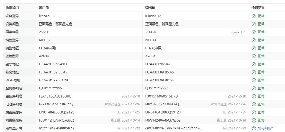
Task: Click the check icon in 销售地区 row
Action: pyautogui.click(x=254, y=48)
